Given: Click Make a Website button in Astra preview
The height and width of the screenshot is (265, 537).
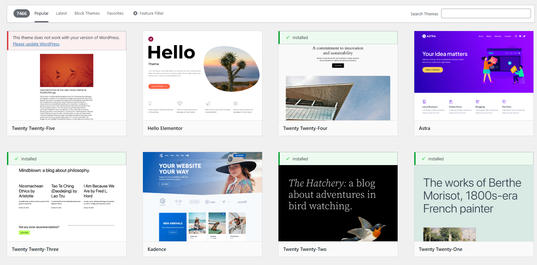Looking at the screenshot, I should [433, 70].
